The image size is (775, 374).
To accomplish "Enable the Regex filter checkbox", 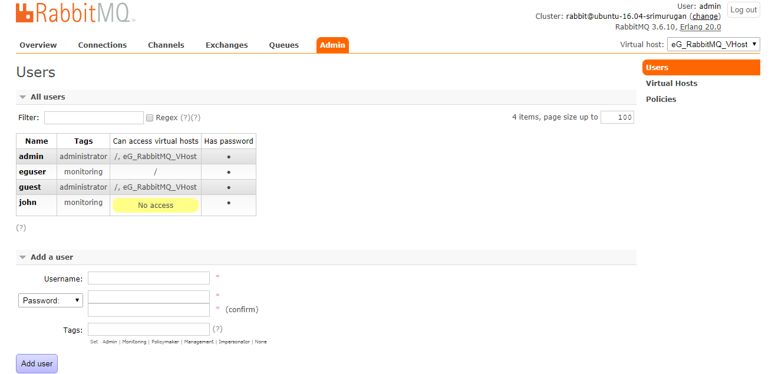I will click(x=150, y=118).
